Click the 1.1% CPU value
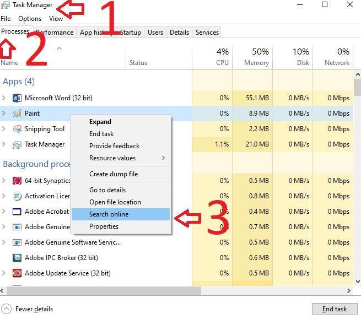The width and height of the screenshot is (361, 319). (x=222, y=144)
